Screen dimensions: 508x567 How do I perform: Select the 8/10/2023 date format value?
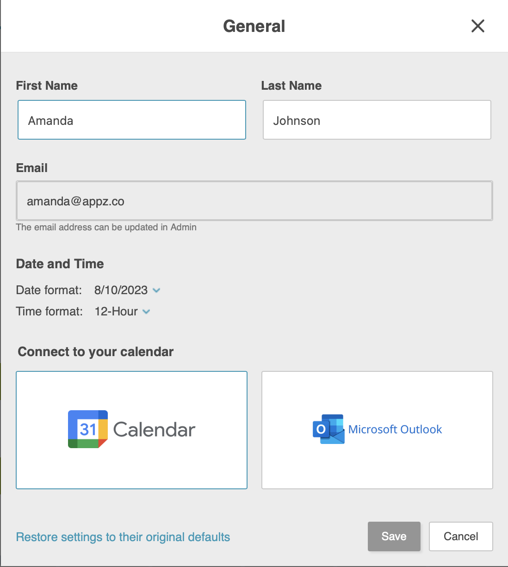pyautogui.click(x=121, y=290)
